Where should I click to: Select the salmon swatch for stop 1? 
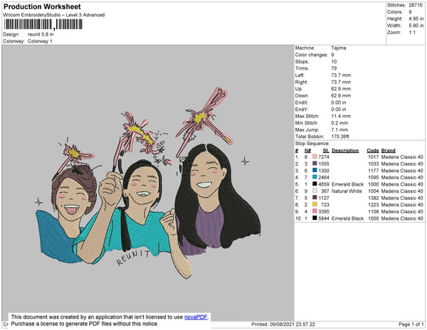point(315,156)
